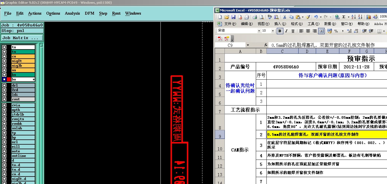The image size is (387, 184).
Task: Open Excel's 文件(F) menu
Action: coord(230,24)
